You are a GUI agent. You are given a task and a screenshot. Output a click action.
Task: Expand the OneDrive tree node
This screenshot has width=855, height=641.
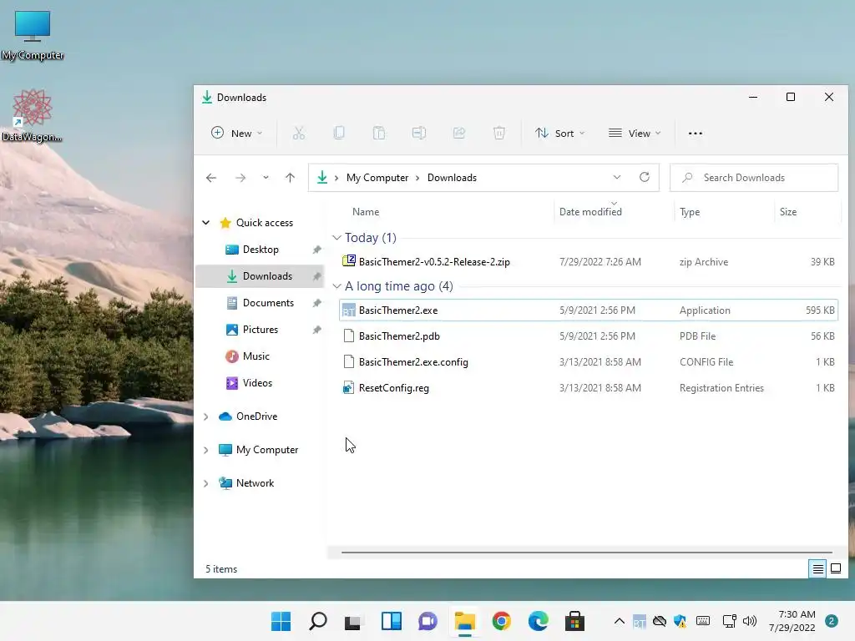click(206, 416)
